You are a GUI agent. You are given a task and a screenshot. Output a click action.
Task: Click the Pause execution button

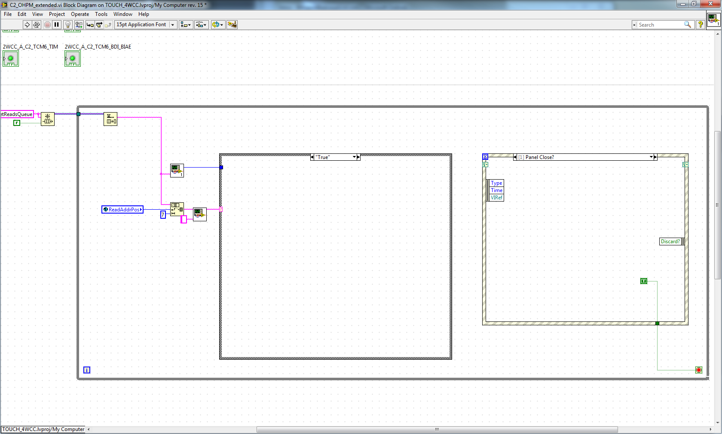point(56,25)
